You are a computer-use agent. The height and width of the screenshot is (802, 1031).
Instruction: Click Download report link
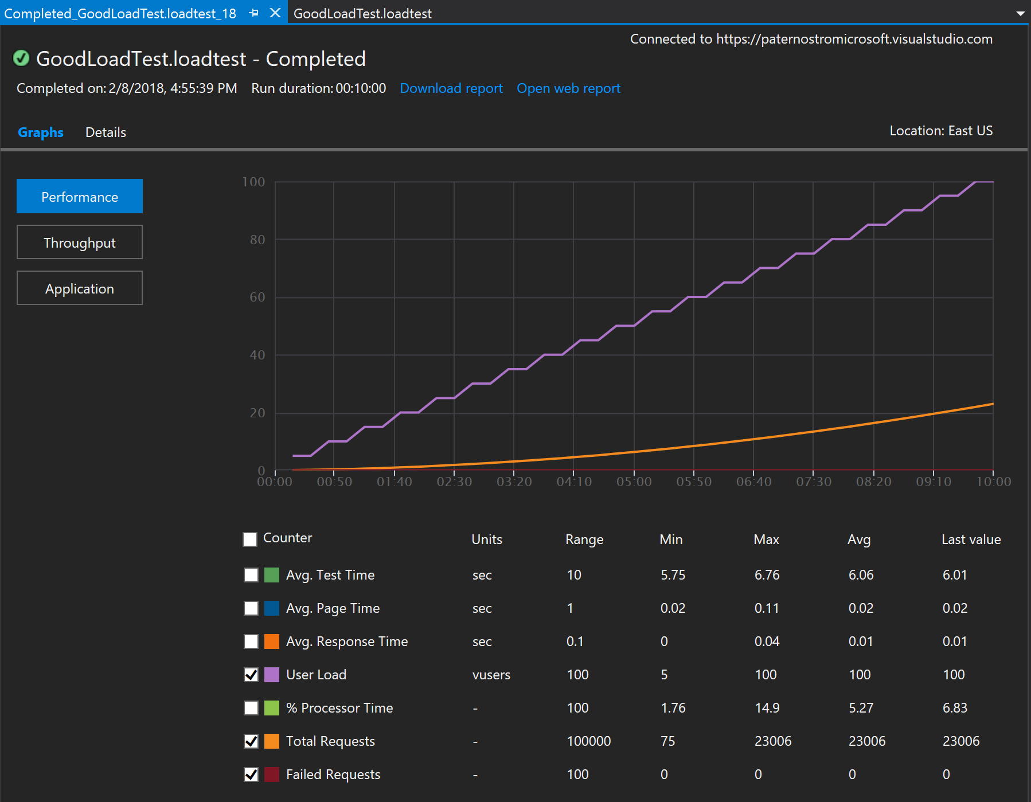(451, 88)
